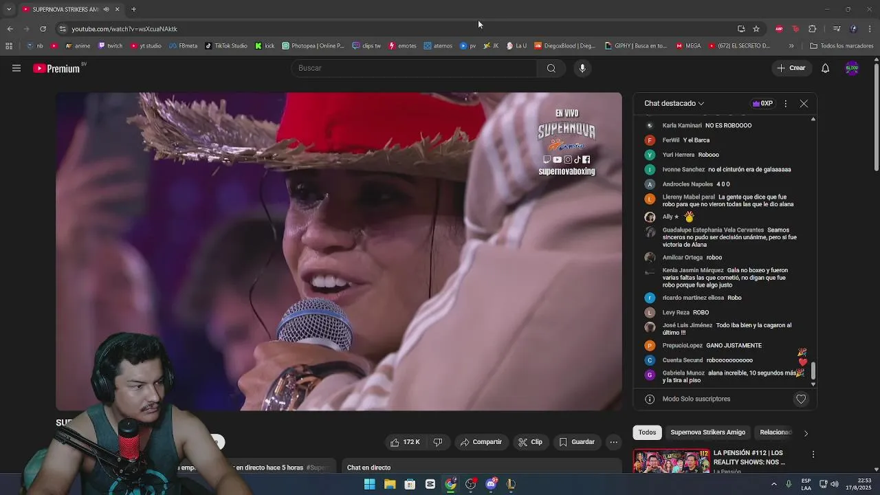Open chat options three-dot menu
880x495 pixels.
(785, 103)
